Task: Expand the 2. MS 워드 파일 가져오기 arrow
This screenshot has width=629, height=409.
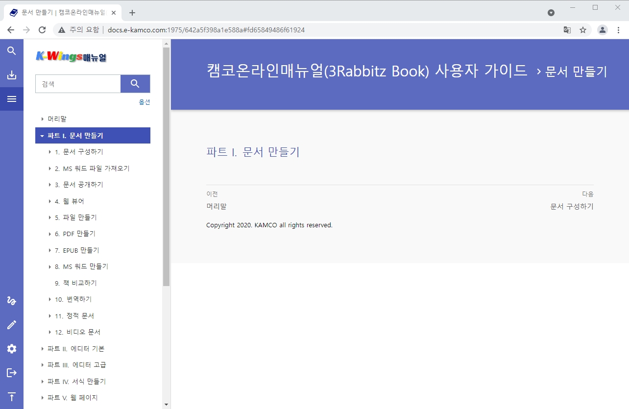Action: (x=50, y=168)
